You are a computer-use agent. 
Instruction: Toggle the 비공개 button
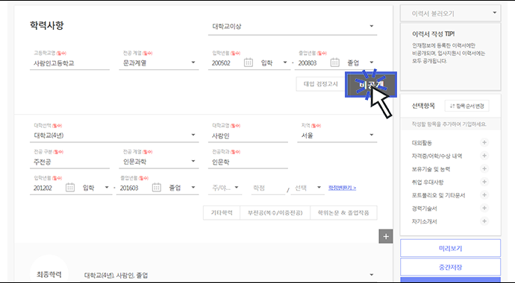371,84
